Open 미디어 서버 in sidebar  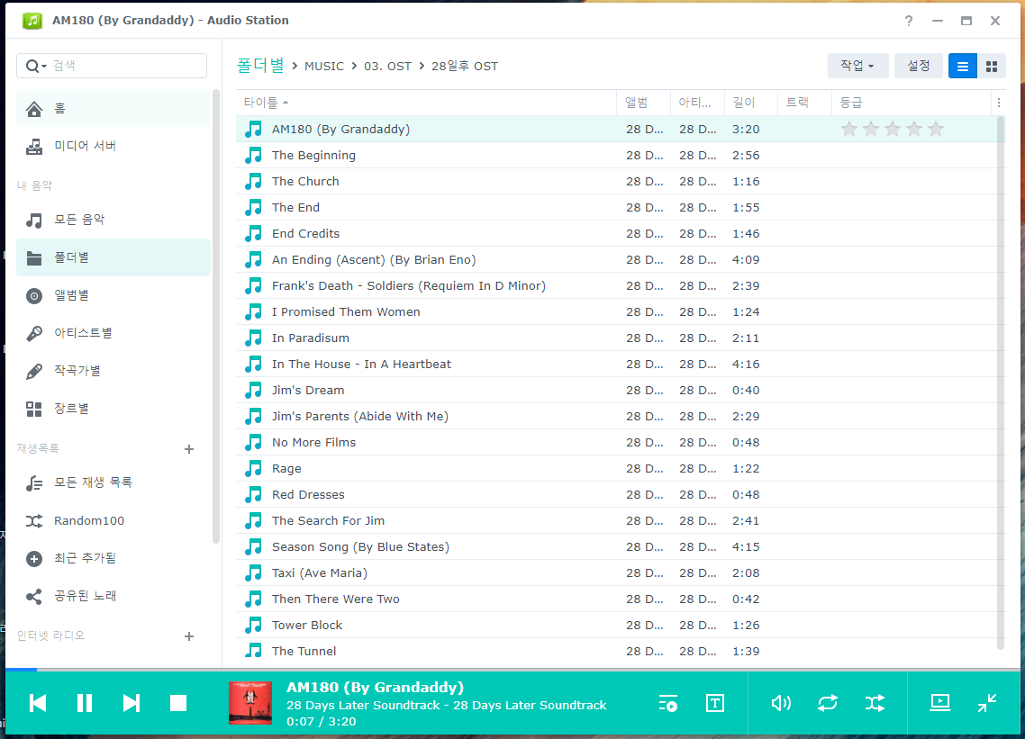tap(113, 146)
